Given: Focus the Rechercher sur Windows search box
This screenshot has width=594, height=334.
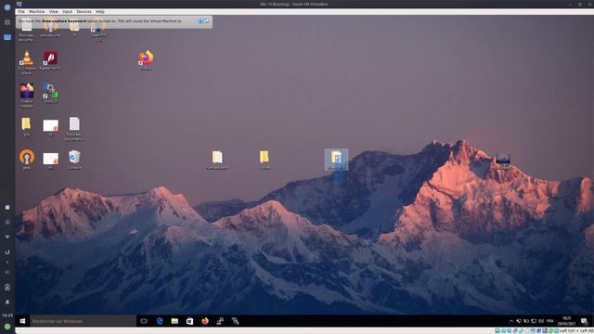Looking at the screenshot, I should pyautogui.click(x=83, y=321).
